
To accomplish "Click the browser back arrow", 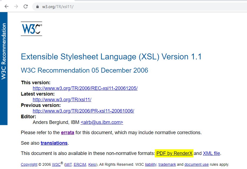I will click(6, 6).
